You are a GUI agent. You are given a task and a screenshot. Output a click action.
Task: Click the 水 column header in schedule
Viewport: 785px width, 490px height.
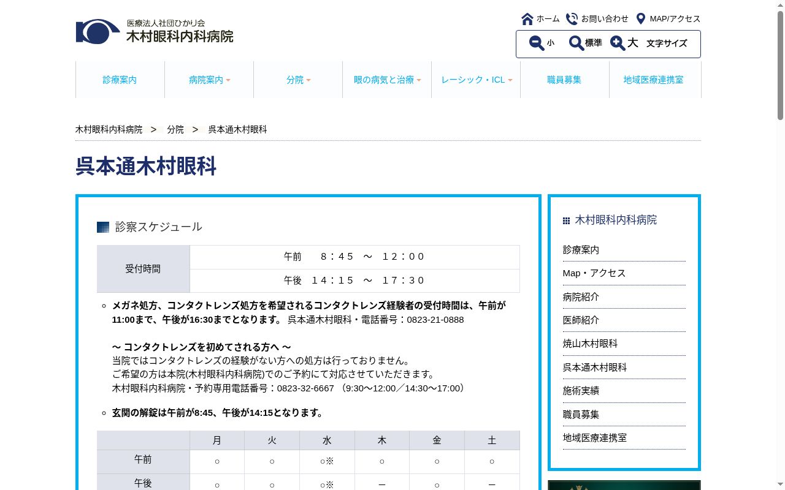click(327, 440)
